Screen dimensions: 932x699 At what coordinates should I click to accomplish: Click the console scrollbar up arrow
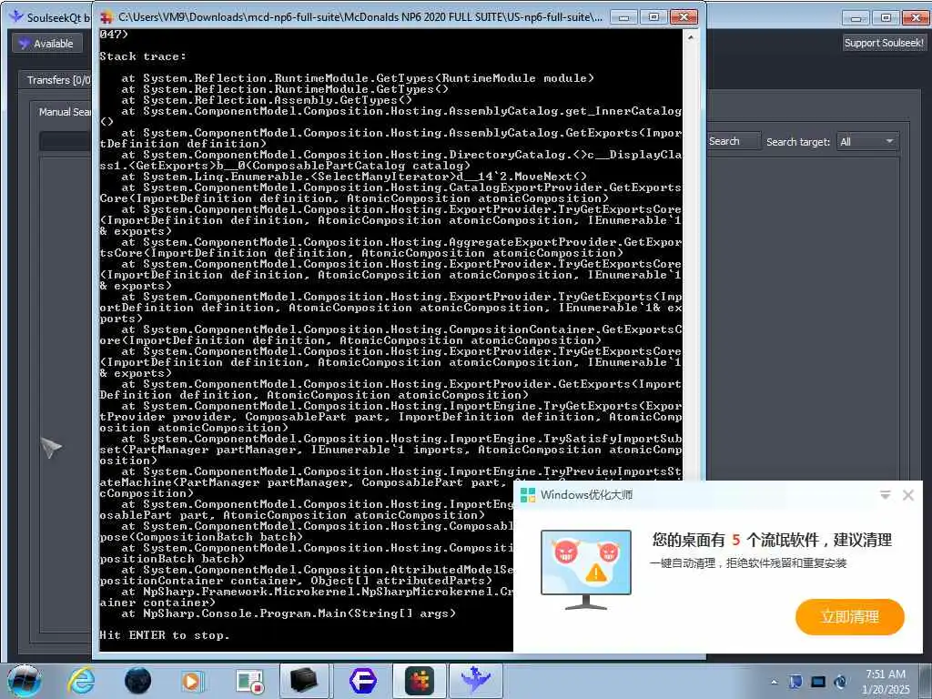coord(690,36)
